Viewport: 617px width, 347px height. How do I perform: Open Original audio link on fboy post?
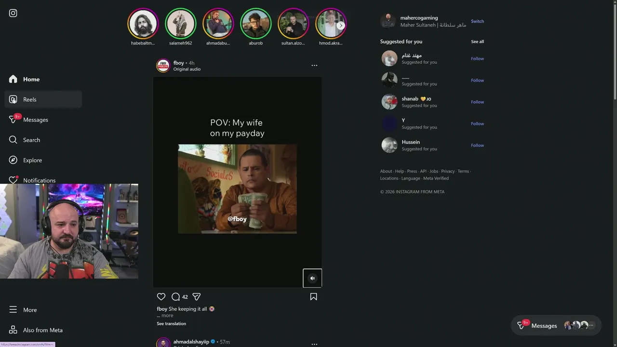(187, 69)
